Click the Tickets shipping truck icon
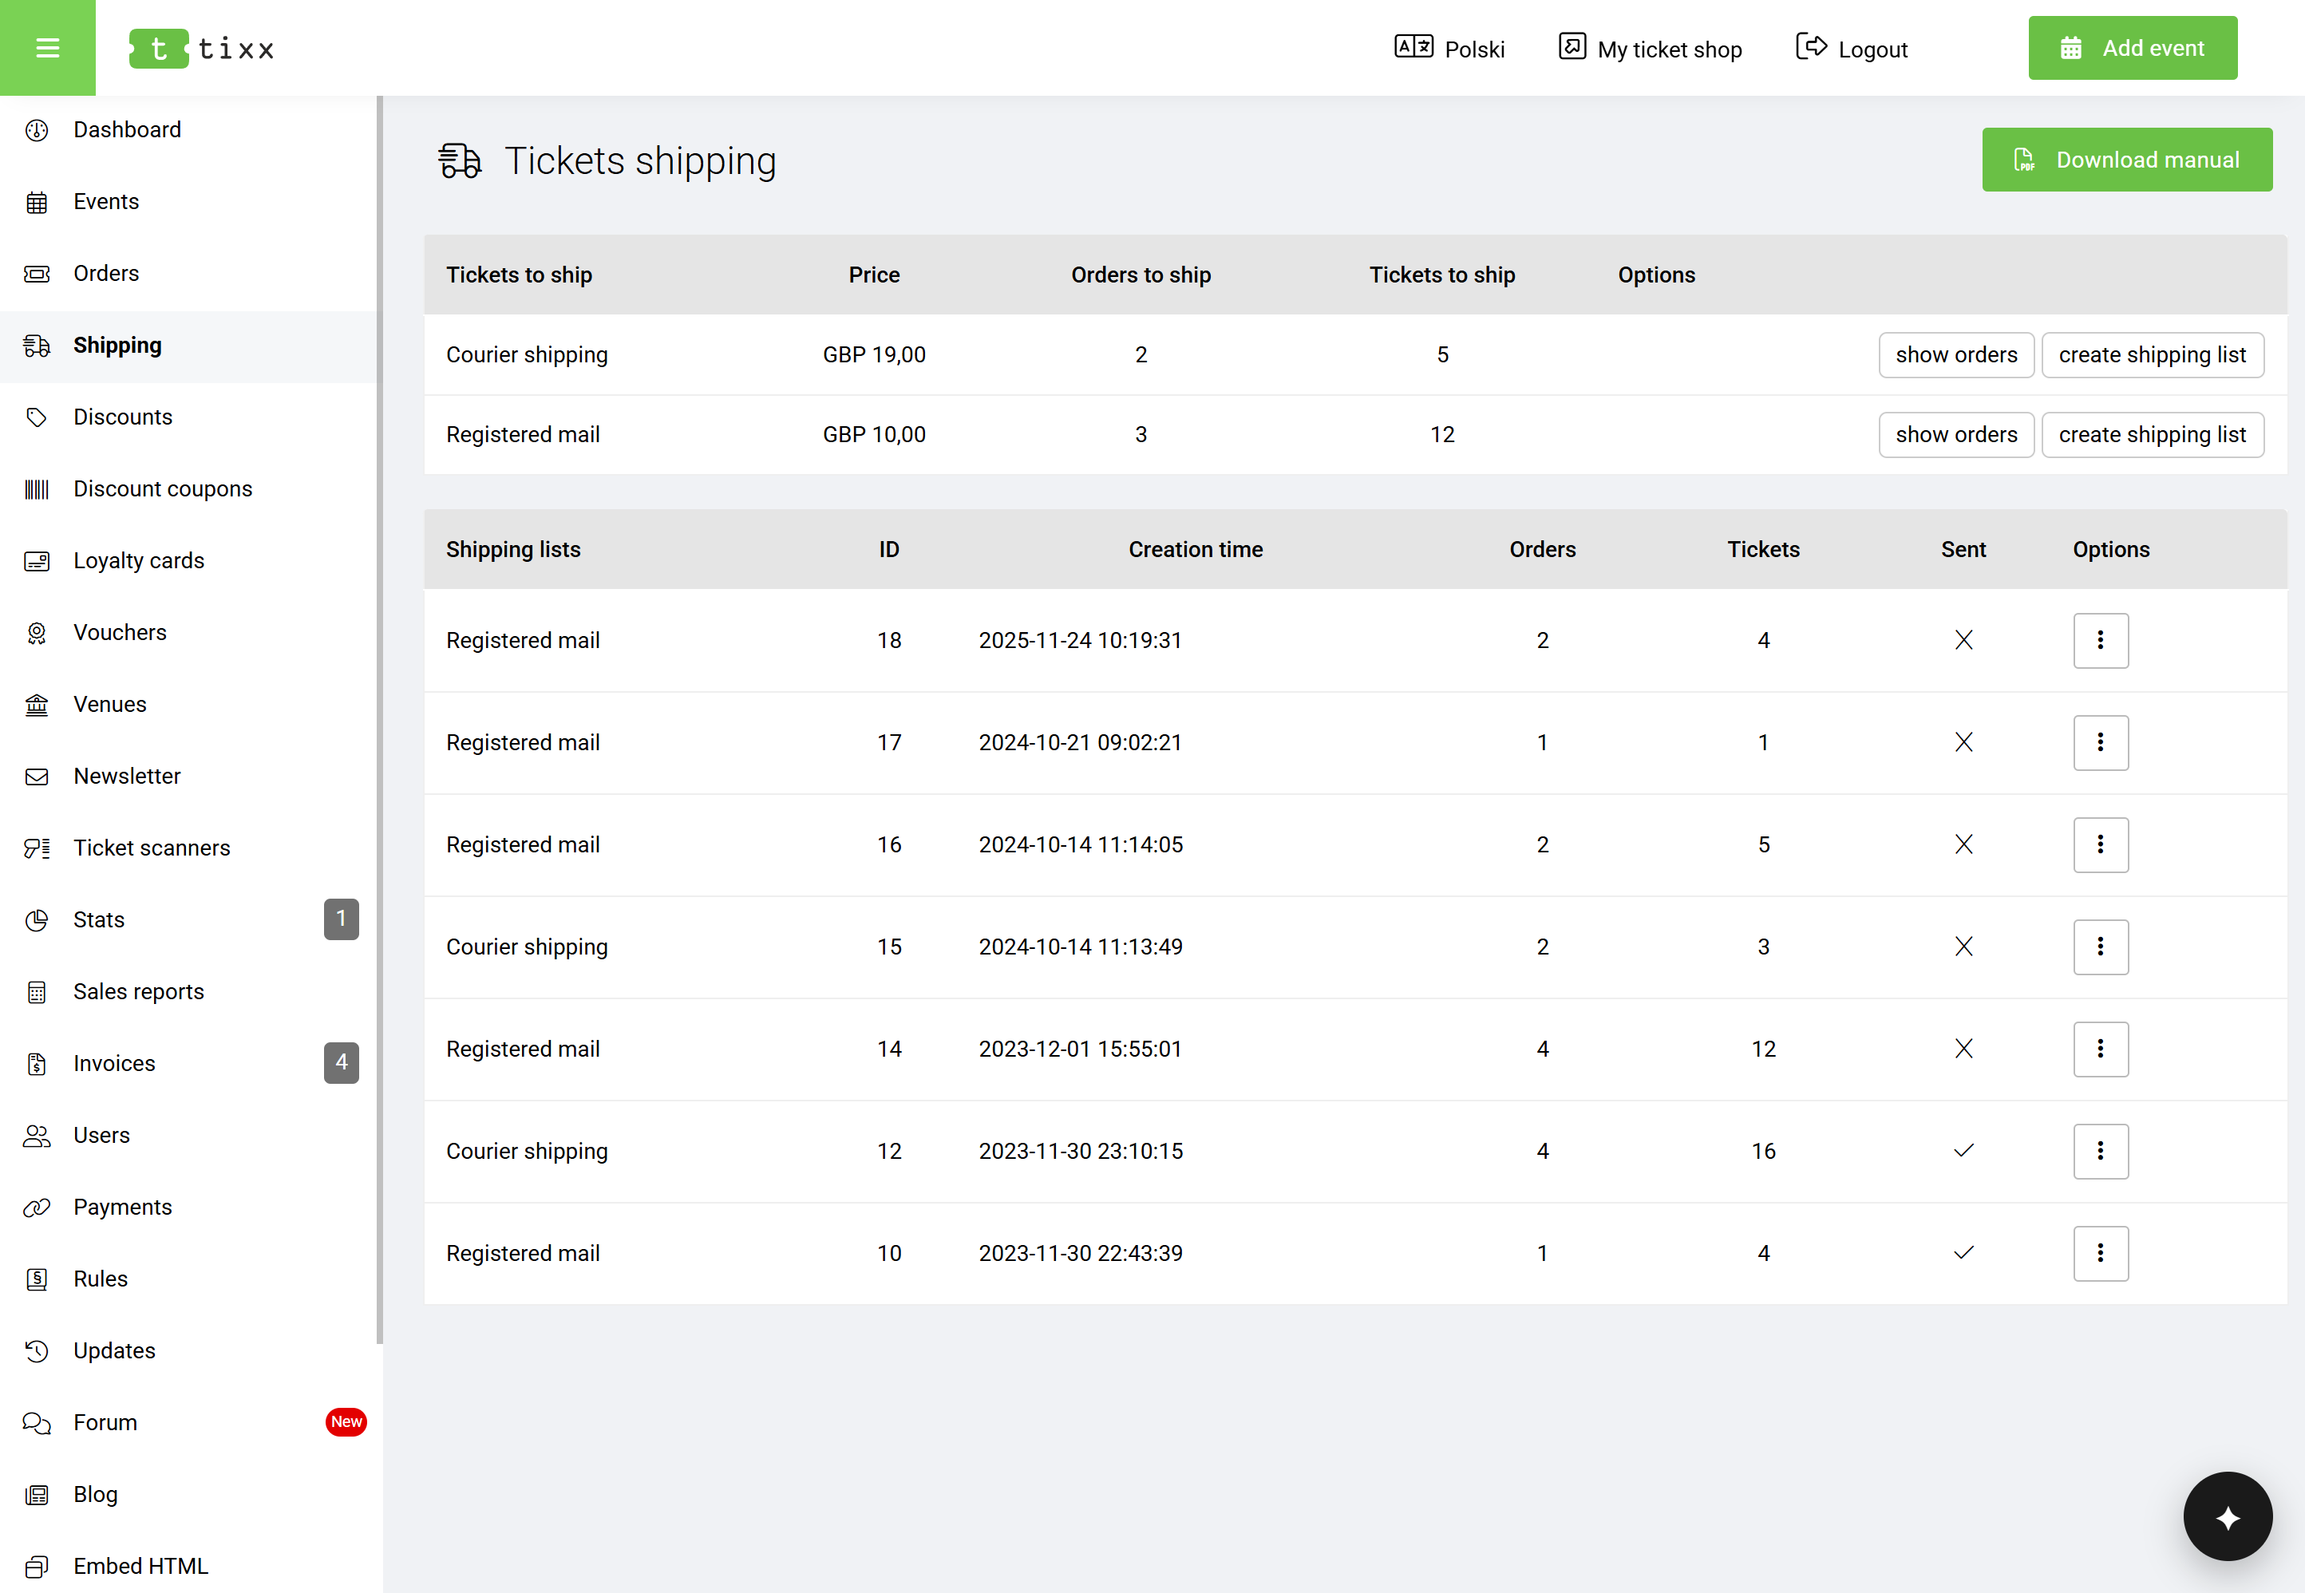This screenshot has height=1593, width=2305. (459, 160)
